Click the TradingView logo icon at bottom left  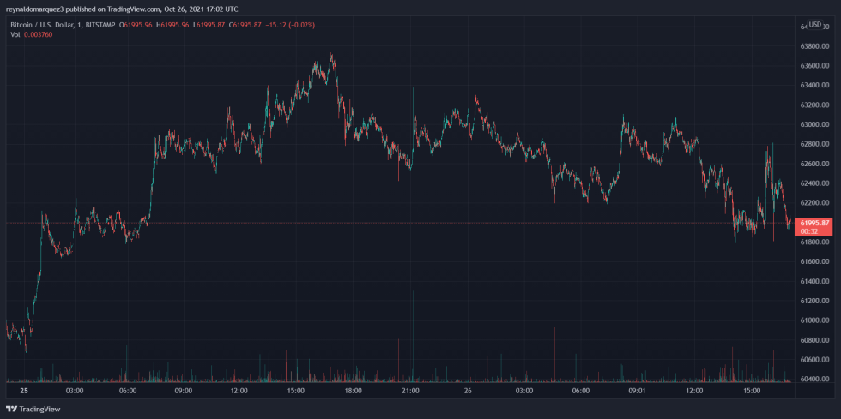pyautogui.click(x=12, y=410)
